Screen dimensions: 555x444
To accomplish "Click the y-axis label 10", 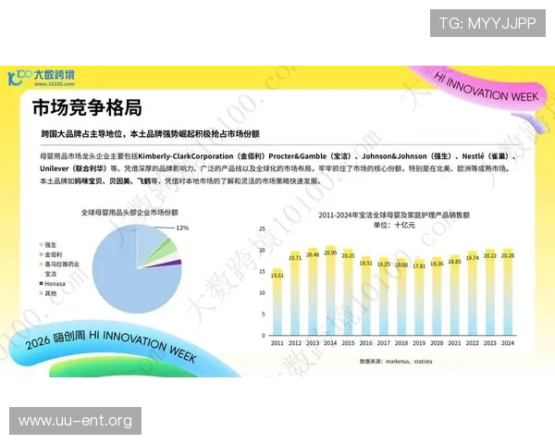I will [262, 292].
